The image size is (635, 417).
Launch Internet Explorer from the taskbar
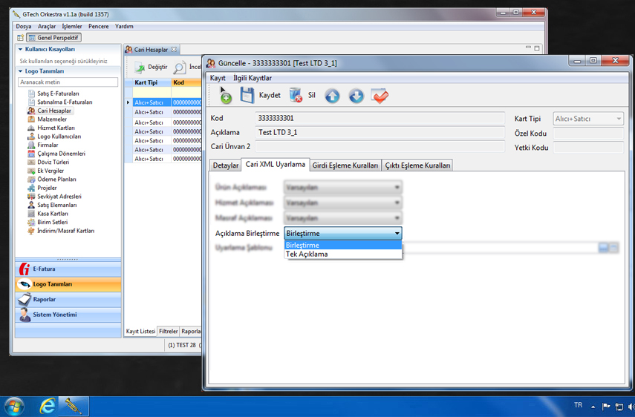click(47, 406)
